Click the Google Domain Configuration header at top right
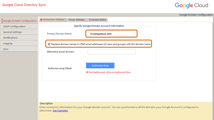 [196, 15]
